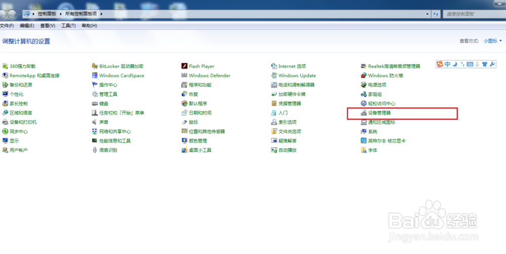The image size is (506, 254).
Task: Open the 小图标 view mode dropdown
Action: 493,41
